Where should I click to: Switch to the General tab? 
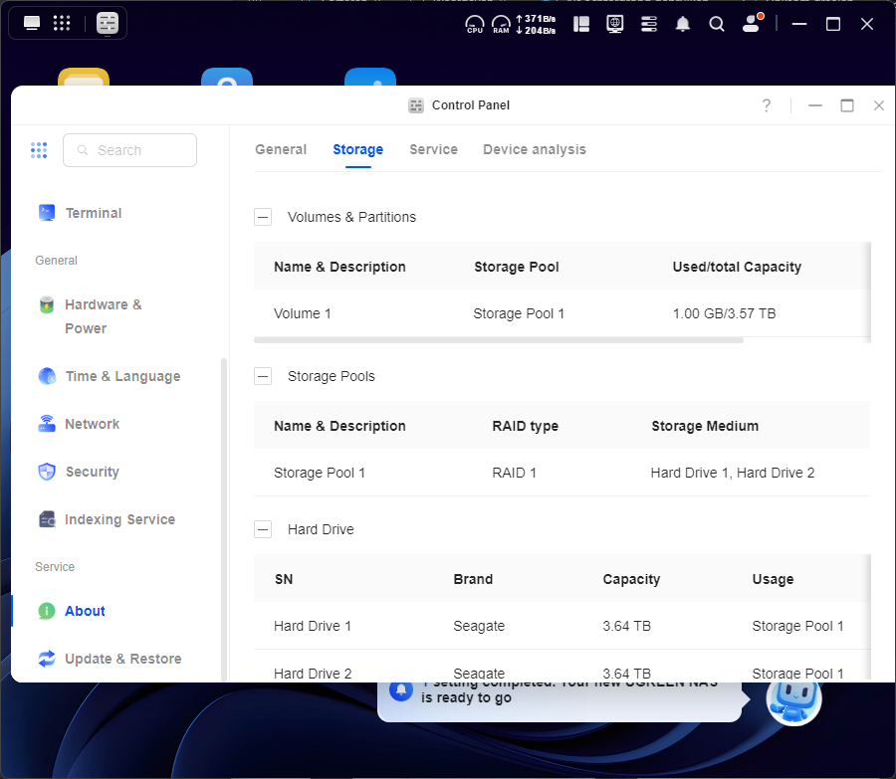pyautogui.click(x=281, y=149)
